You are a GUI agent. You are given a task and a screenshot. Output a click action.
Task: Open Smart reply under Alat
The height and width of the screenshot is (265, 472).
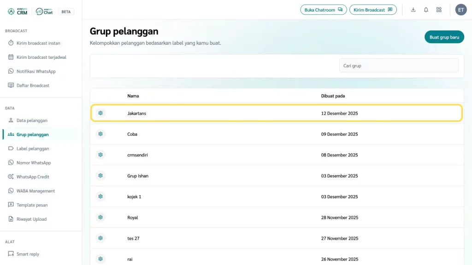(x=28, y=254)
